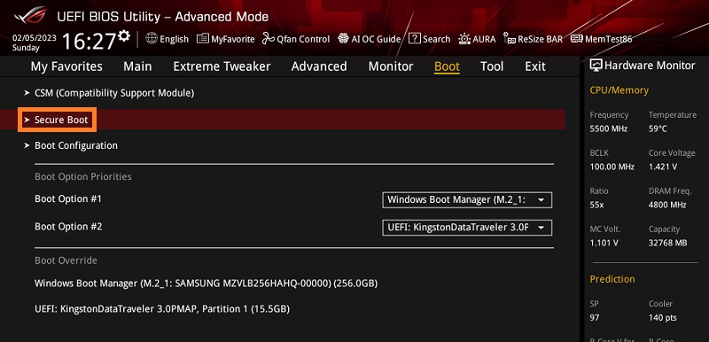709x342 pixels.
Task: Go to the Advanced tab
Action: click(319, 66)
